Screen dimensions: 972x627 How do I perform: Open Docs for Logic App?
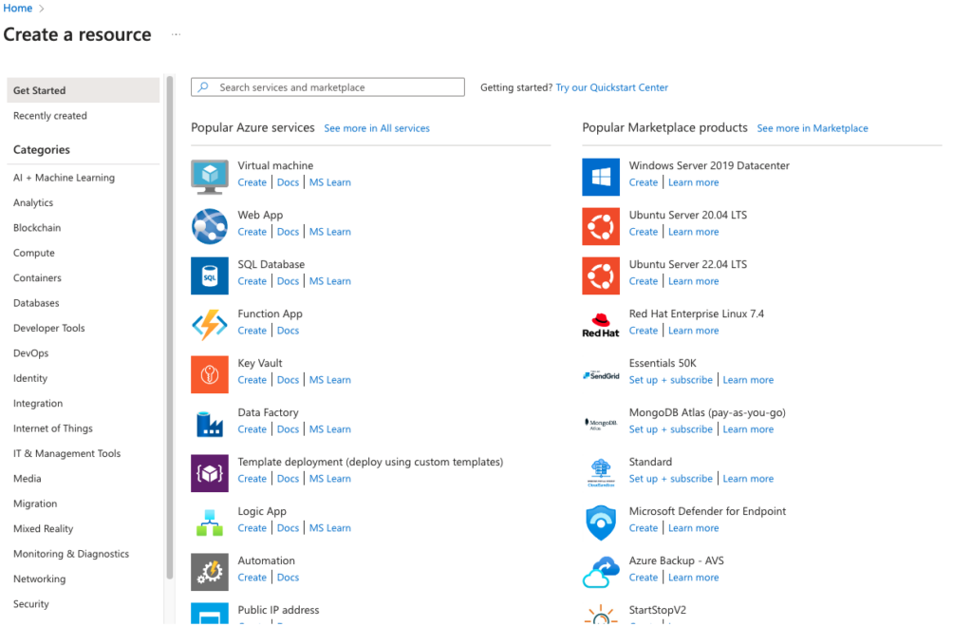288,528
